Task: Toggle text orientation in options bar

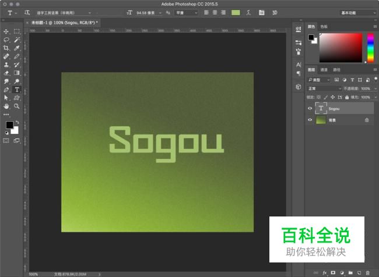Action: pyautogui.click(x=27, y=13)
